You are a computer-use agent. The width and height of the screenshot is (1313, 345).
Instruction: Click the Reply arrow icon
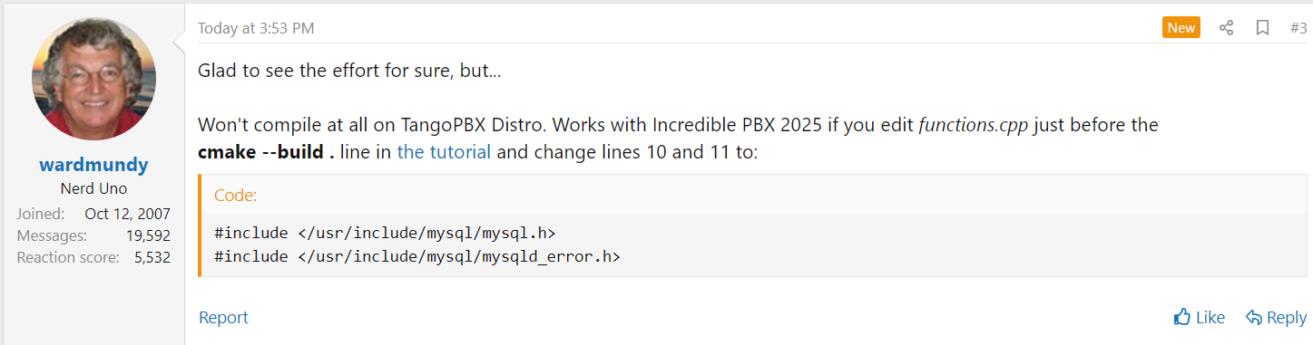(1254, 317)
